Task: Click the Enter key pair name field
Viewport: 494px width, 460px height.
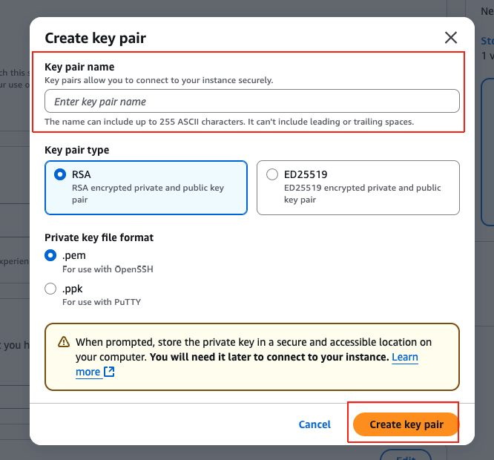Action: click(251, 102)
